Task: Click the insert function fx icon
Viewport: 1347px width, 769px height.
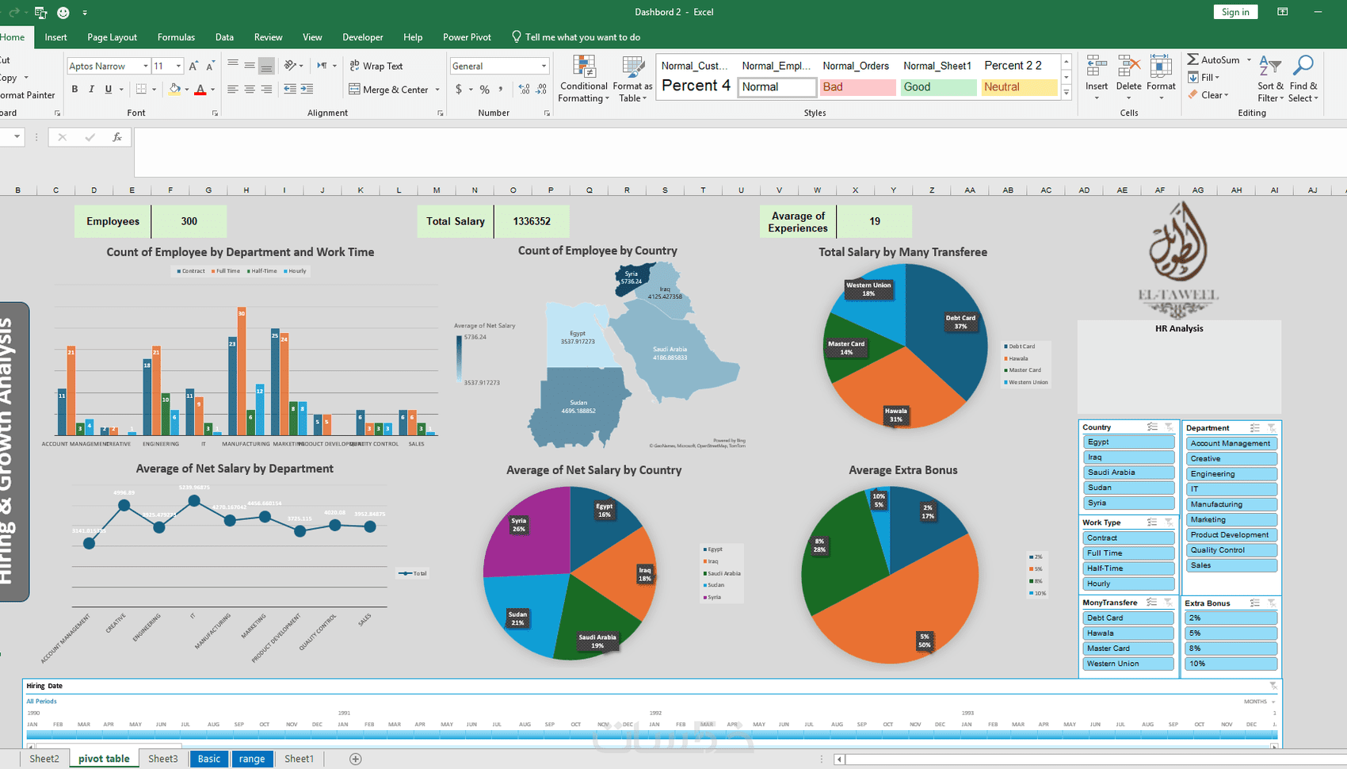Action: tap(116, 137)
